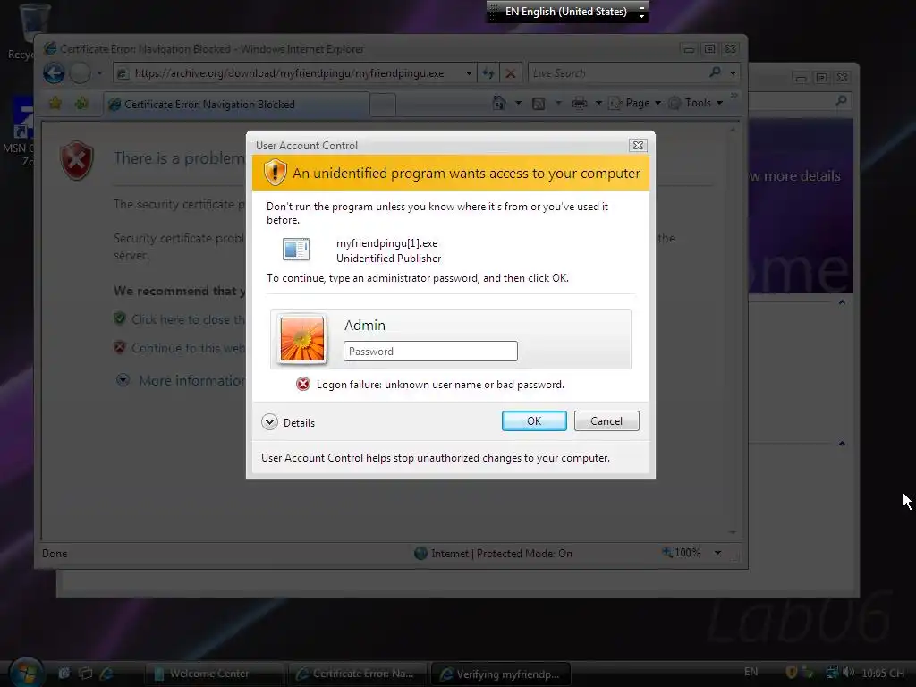
Task: Open the Page menu
Action: click(x=635, y=103)
